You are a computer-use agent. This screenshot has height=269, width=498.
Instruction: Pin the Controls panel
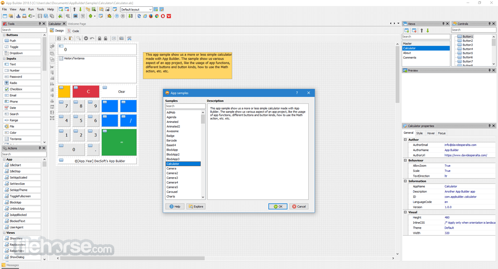(489, 24)
